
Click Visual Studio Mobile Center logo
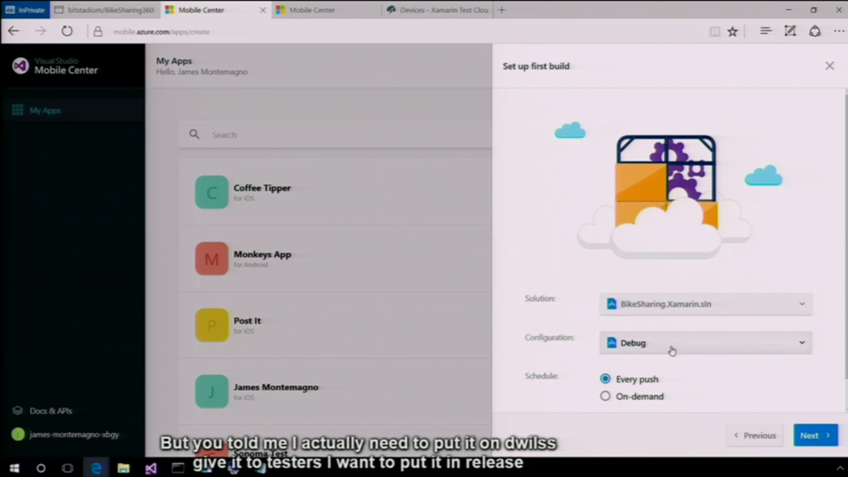[x=21, y=66]
